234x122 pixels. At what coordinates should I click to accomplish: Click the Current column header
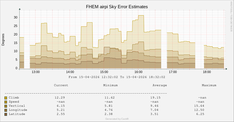61,85
